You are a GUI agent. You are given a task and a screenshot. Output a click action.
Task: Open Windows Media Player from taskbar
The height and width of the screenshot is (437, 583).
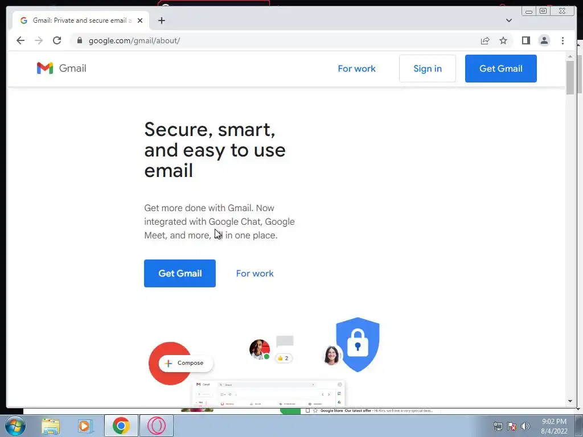(x=85, y=426)
